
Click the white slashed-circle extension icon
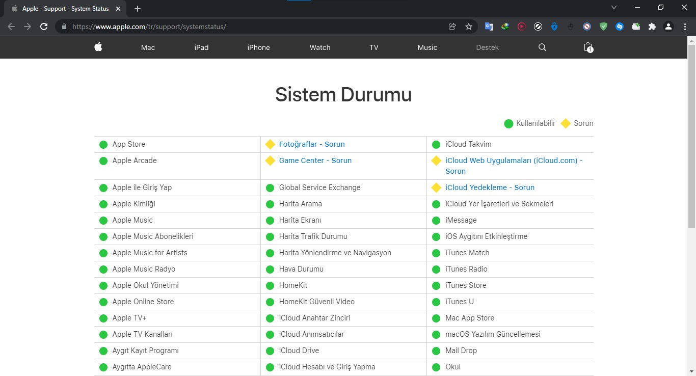(538, 26)
